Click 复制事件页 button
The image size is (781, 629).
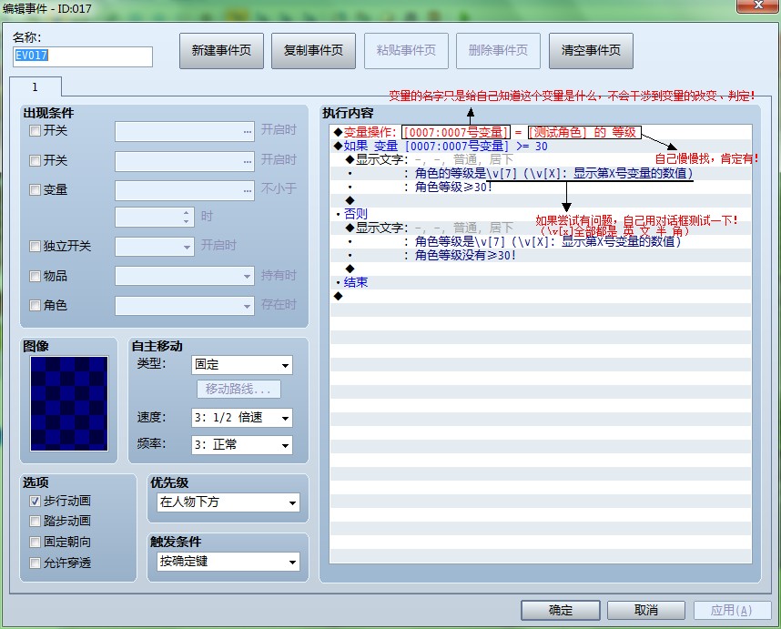point(313,51)
